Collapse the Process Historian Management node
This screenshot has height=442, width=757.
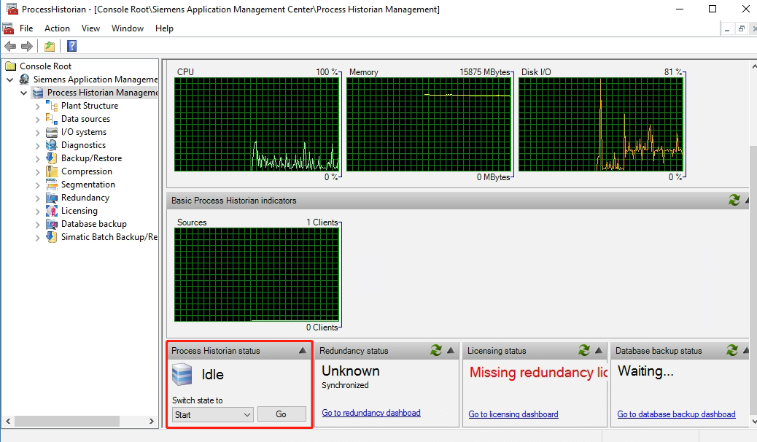[23, 92]
